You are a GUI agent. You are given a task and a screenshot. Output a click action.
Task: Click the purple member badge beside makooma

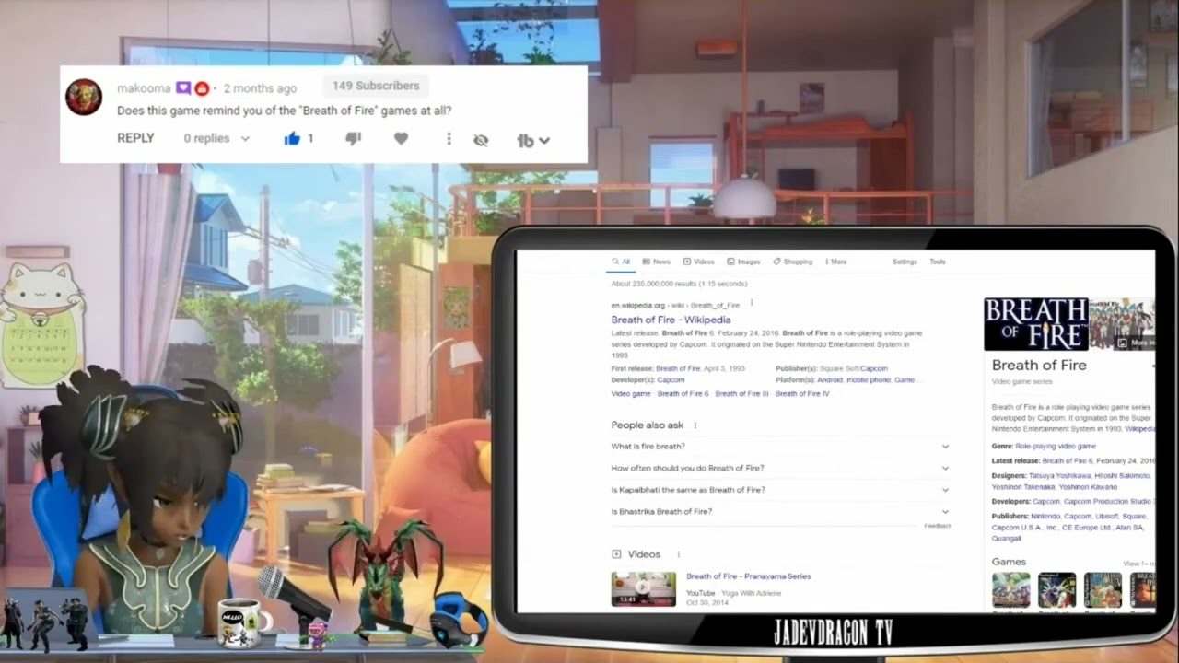coord(182,88)
